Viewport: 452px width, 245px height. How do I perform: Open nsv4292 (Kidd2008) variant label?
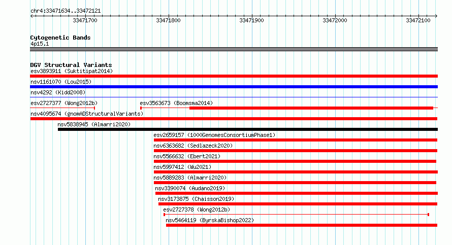click(58, 92)
